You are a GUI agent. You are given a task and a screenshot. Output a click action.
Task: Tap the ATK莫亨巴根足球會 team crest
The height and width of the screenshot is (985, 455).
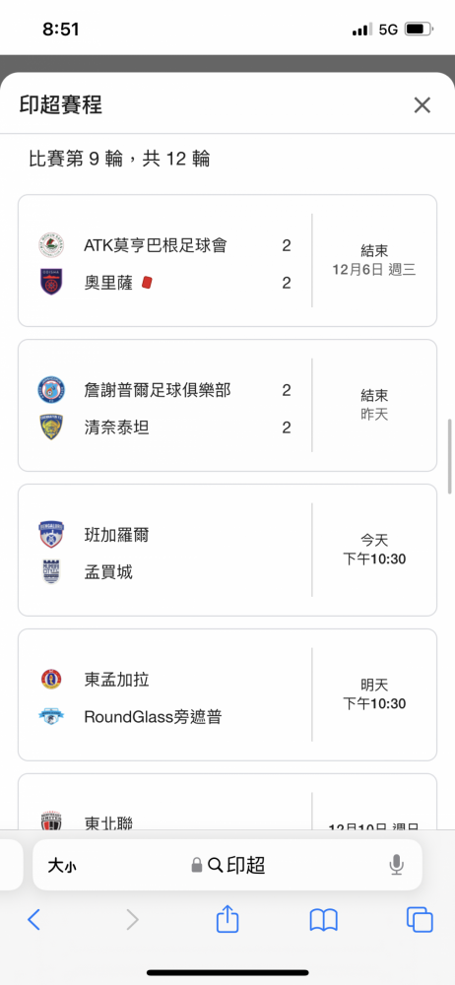point(51,245)
